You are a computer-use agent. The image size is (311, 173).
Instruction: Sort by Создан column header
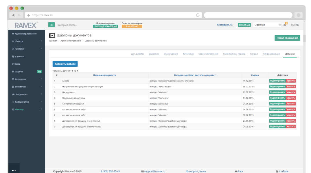coord(255,75)
